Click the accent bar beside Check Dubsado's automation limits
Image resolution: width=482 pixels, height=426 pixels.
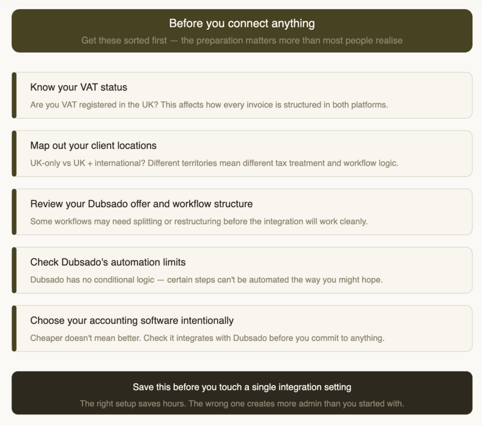(x=14, y=270)
